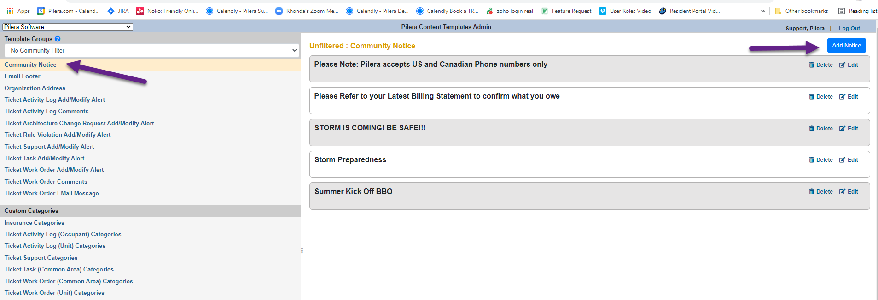
Task: Click the panel splitter handle dots
Action: 302,251
